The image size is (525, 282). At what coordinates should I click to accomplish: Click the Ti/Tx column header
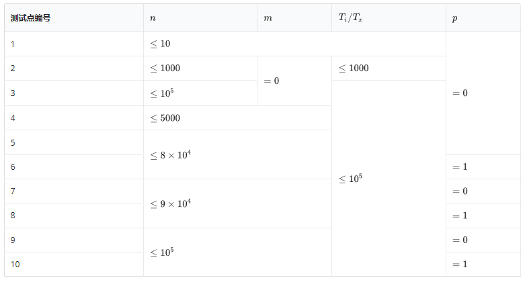click(350, 18)
